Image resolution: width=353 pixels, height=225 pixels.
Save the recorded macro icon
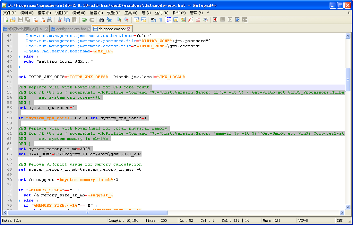pyautogui.click(x=245, y=20)
